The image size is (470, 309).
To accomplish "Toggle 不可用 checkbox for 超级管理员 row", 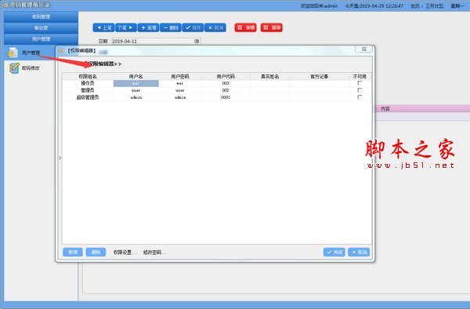I will 360,97.
